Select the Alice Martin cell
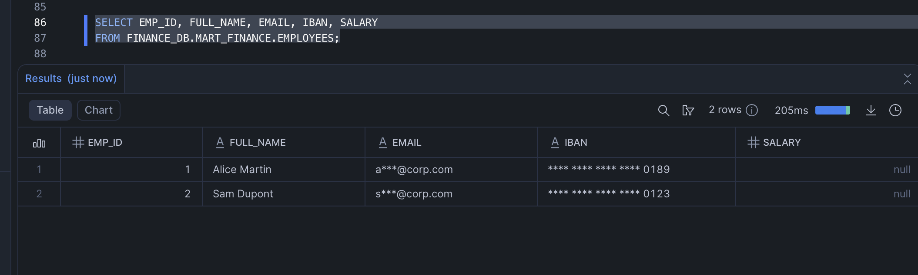 click(242, 170)
